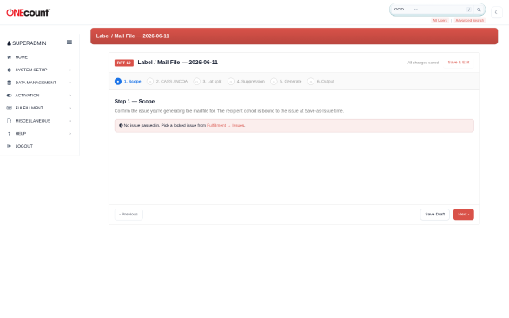Viewport: 509px width, 318px height.
Task: Click the Logout arrow icon
Action: 9,146
